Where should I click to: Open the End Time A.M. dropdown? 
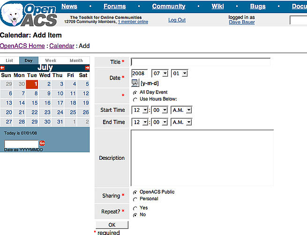click(182, 122)
